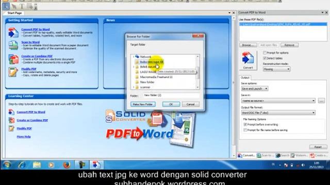Toggle Prompt before overwriting checkbox
The image size is (330, 185).
tap(245, 124)
